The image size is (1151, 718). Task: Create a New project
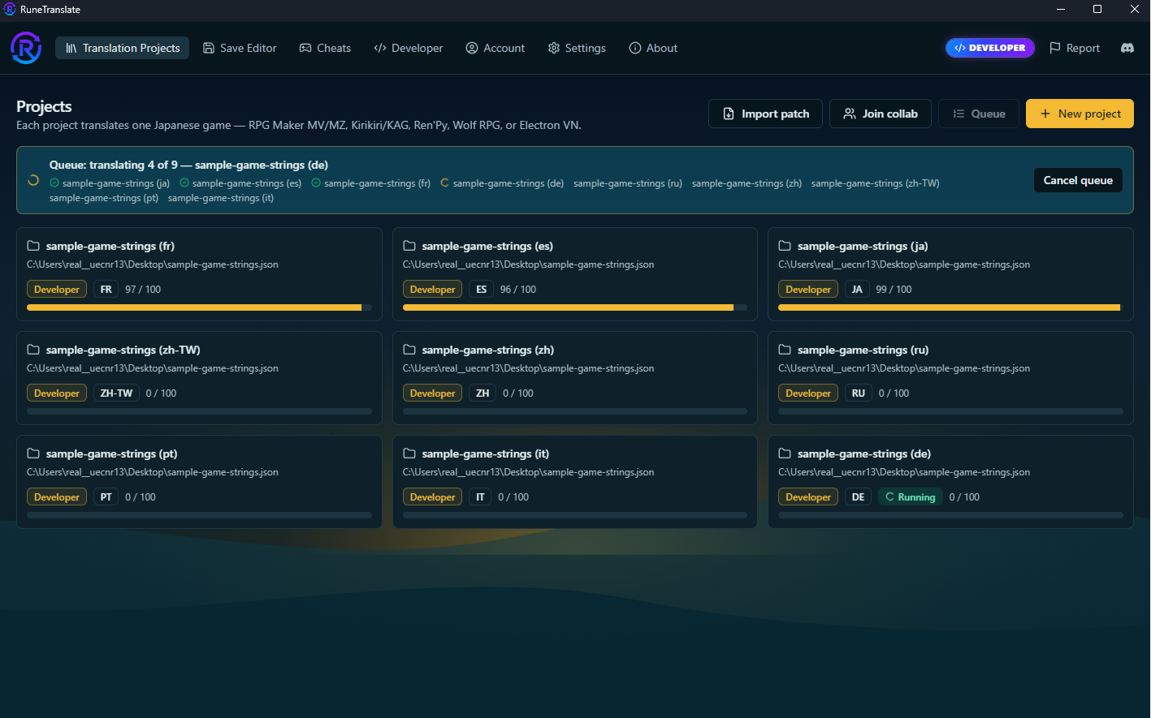[x=1080, y=114]
